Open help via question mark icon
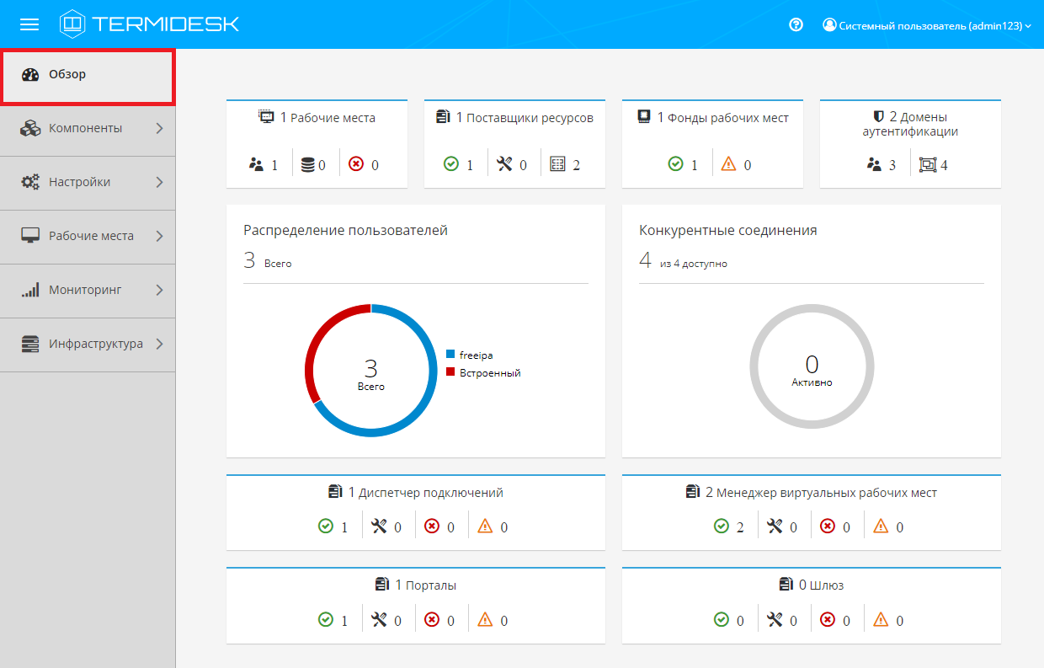 (x=796, y=25)
